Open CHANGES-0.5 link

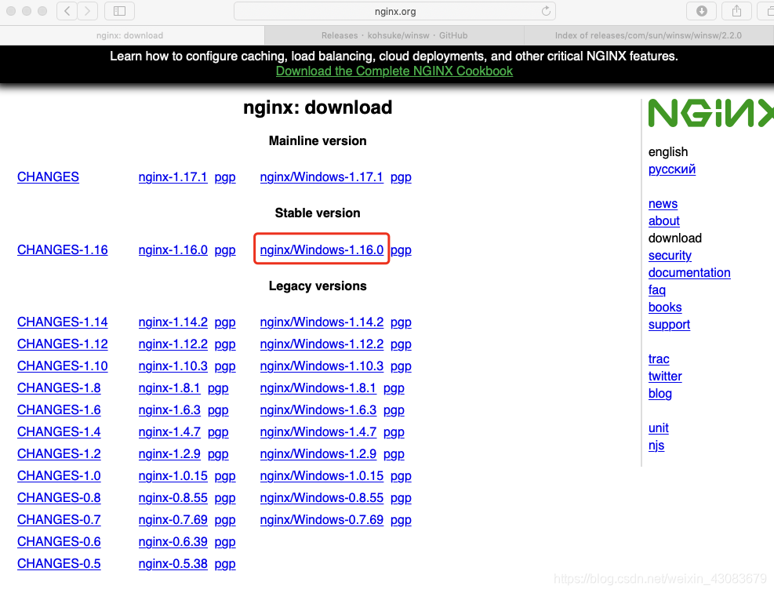coord(59,563)
